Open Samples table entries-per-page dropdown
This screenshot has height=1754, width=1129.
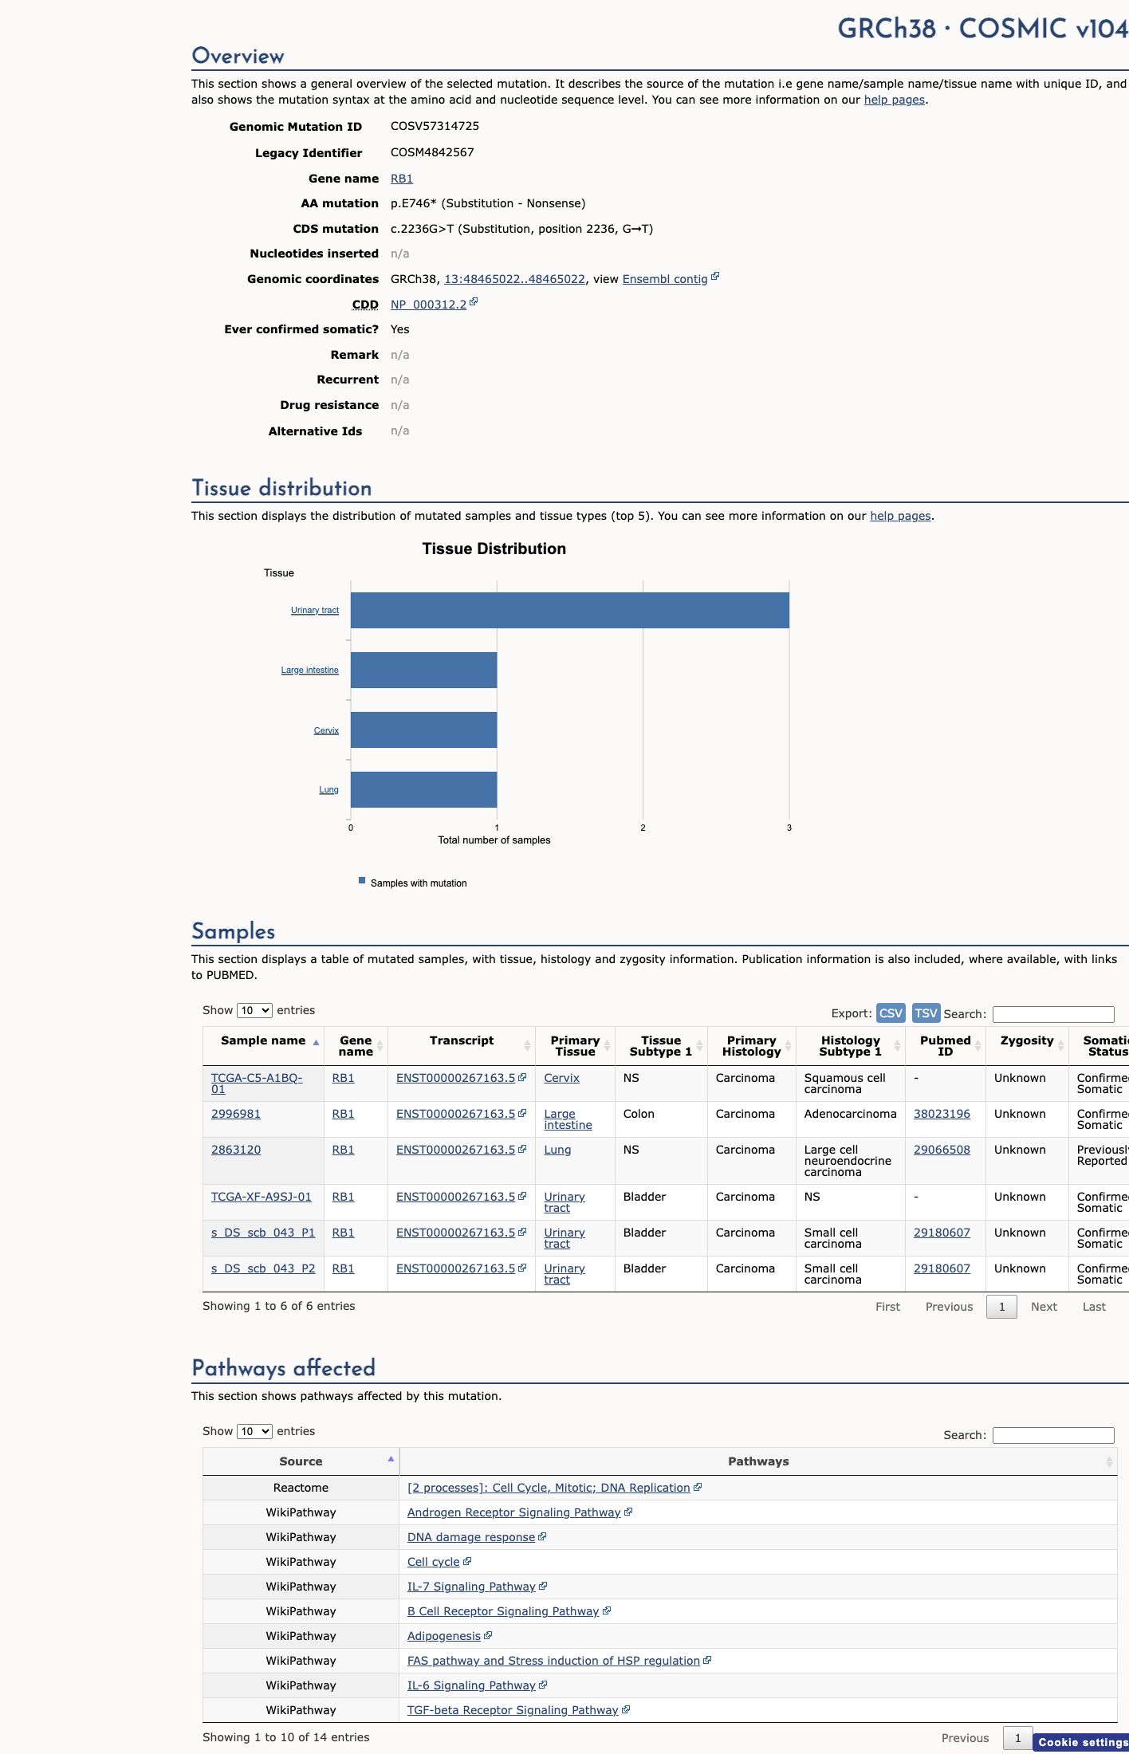click(x=254, y=1010)
